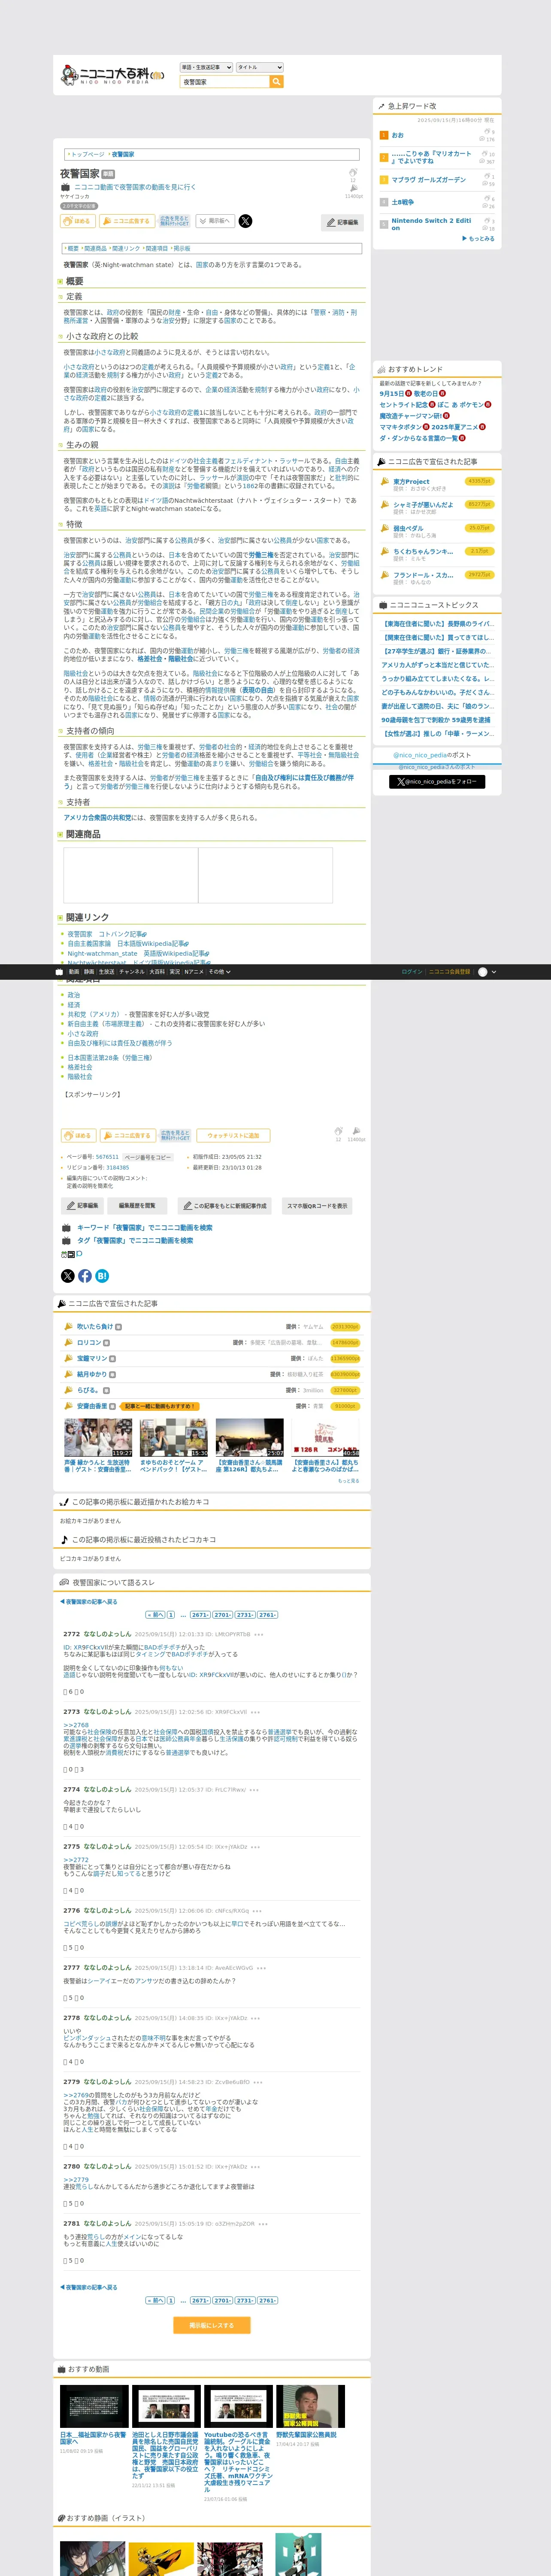Screen dimensions: 551x2576
Task: Click 夜警国家の記事へ戻る above comments
Action: [x=88, y=1601]
